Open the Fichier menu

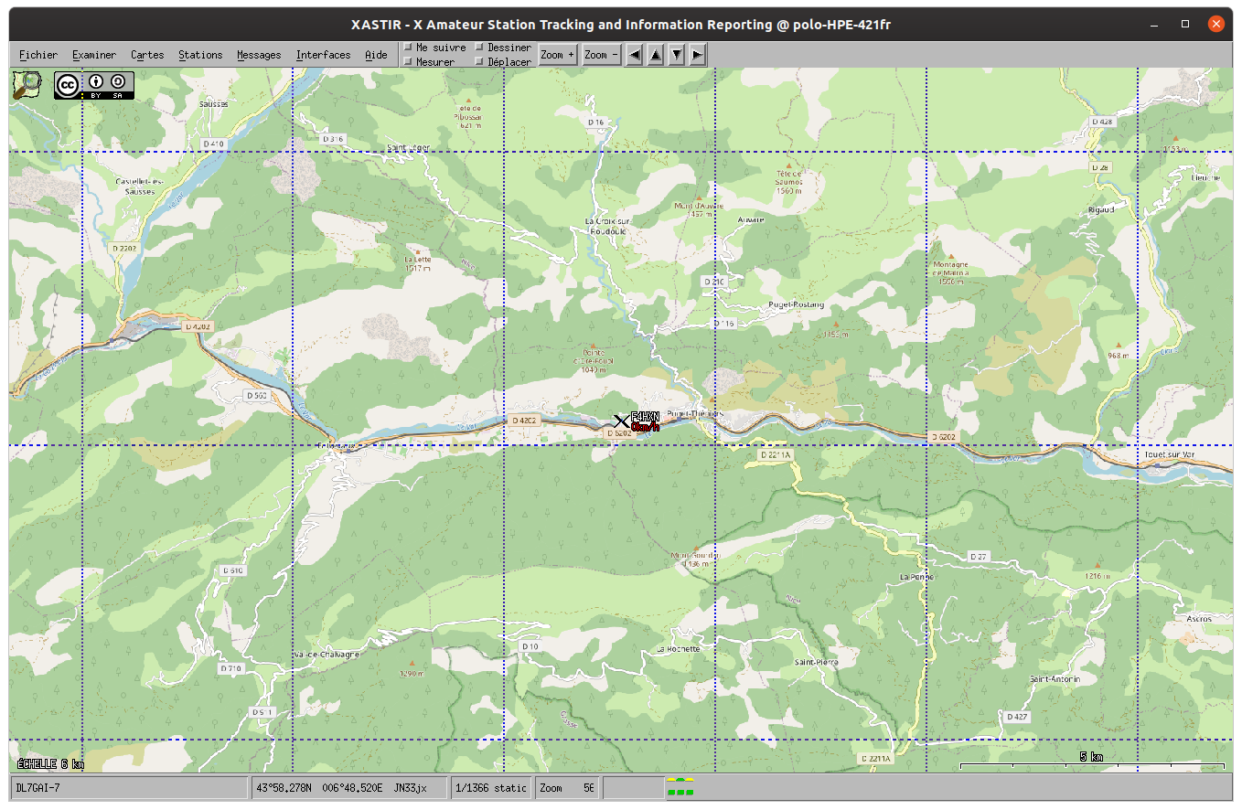click(38, 55)
